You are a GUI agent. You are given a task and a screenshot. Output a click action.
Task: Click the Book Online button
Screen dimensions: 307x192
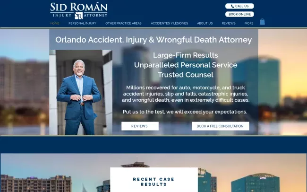point(239,14)
